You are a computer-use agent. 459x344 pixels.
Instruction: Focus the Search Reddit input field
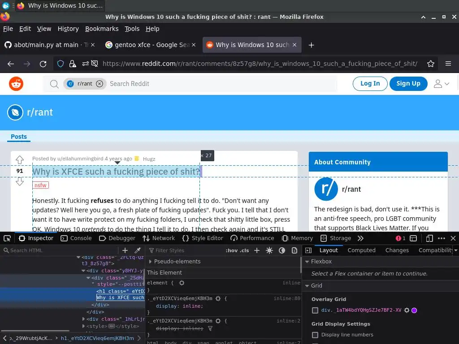(221, 84)
